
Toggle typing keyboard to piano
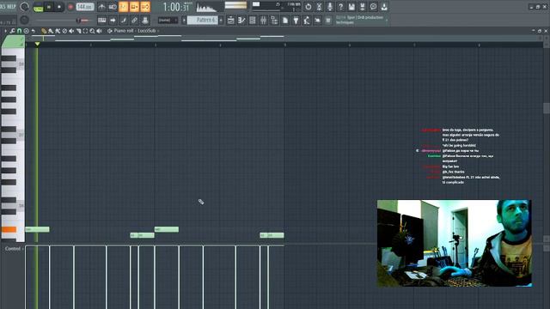coord(101,21)
